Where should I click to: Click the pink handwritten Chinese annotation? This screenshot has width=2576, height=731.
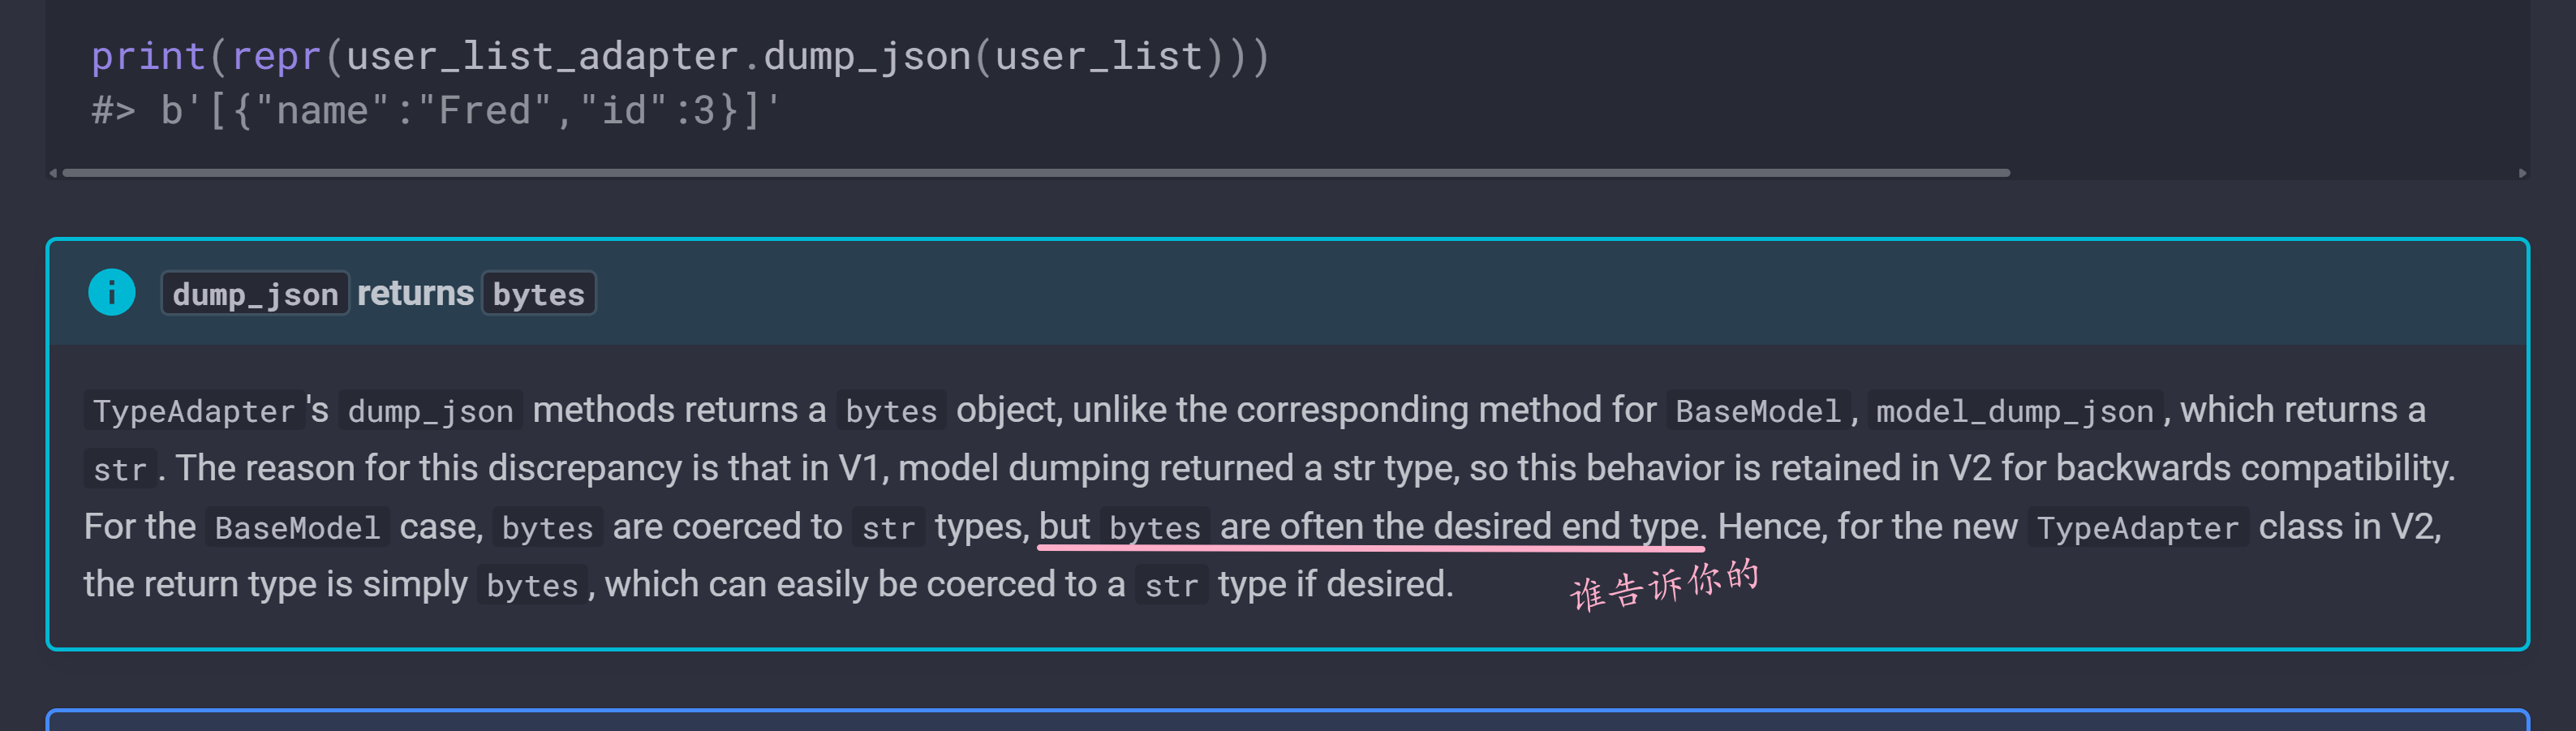(1664, 586)
